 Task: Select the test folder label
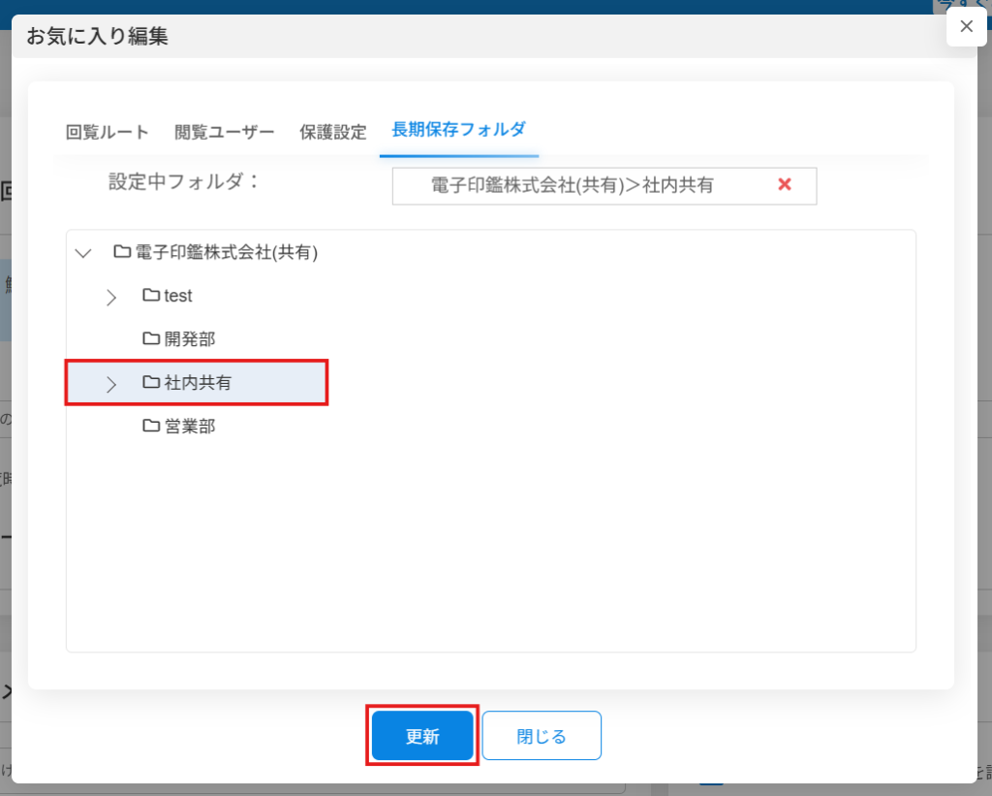click(178, 296)
